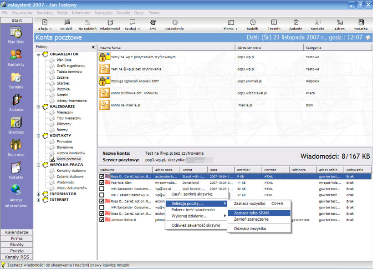
Task: Uncheck the selected first Rosa D. message checkbox
Action: pos(102,177)
